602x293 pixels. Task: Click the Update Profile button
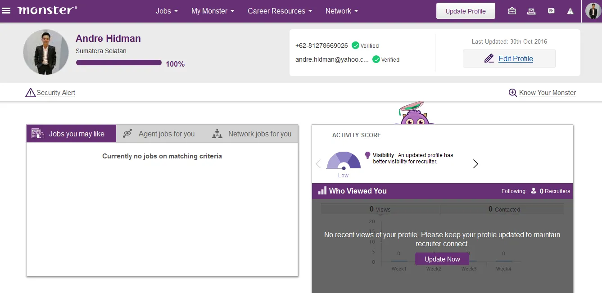[x=466, y=11]
